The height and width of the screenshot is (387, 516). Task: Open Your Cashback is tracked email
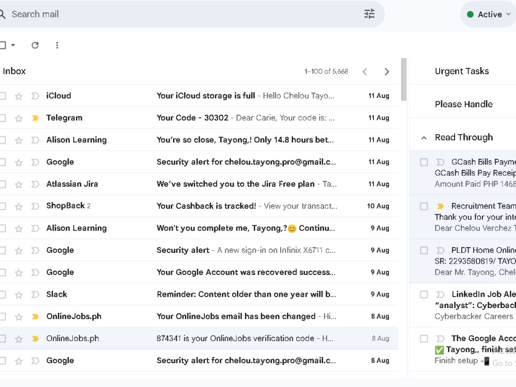[199, 206]
